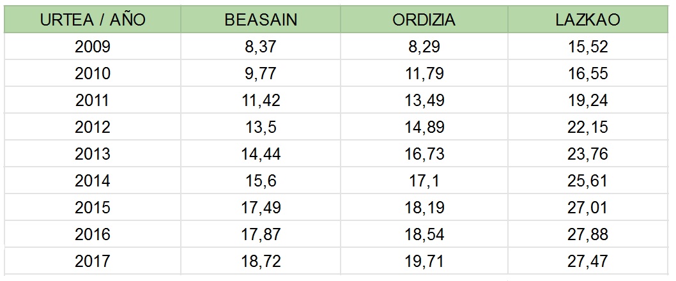Screen dimensions: 676x281
Task: Select Beasain value 8,37
Action: point(261,47)
